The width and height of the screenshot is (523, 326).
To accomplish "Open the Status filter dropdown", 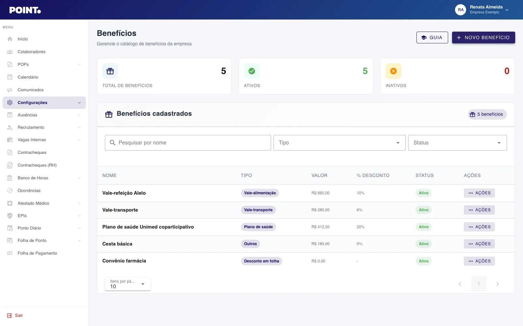I will [x=458, y=143].
